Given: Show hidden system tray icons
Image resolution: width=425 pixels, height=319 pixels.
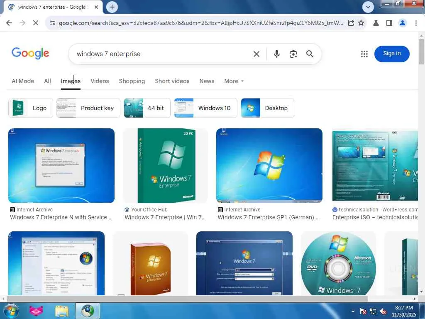Looking at the screenshot, I should (x=353, y=311).
